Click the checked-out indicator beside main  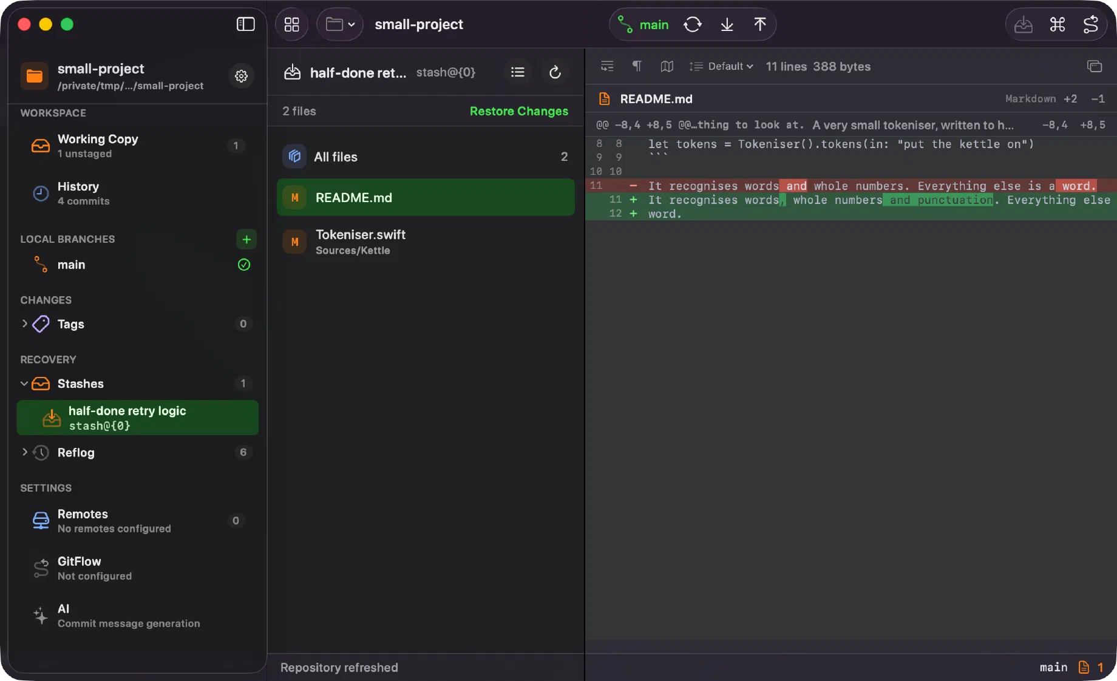tap(244, 265)
